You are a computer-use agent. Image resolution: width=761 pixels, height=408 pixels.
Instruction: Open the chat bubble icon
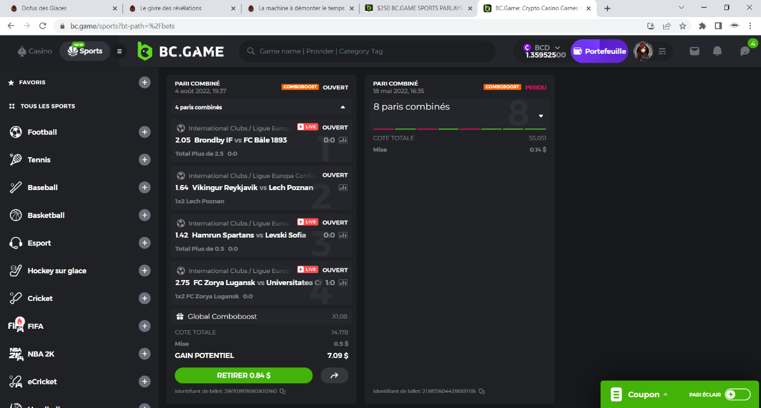745,51
